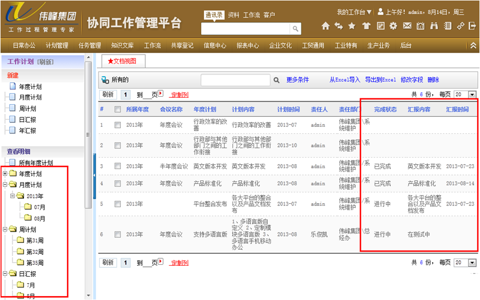The width and height of the screenshot is (480, 300).
Task: Click the top go-to-page red arrow icon
Action: pyautogui.click(x=161, y=93)
